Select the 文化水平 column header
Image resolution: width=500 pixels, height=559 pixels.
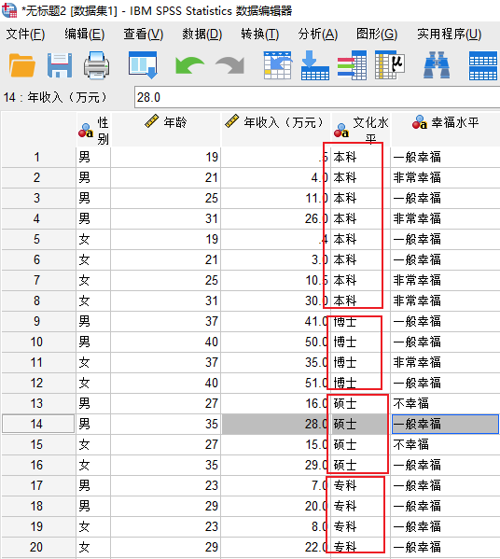(361, 130)
